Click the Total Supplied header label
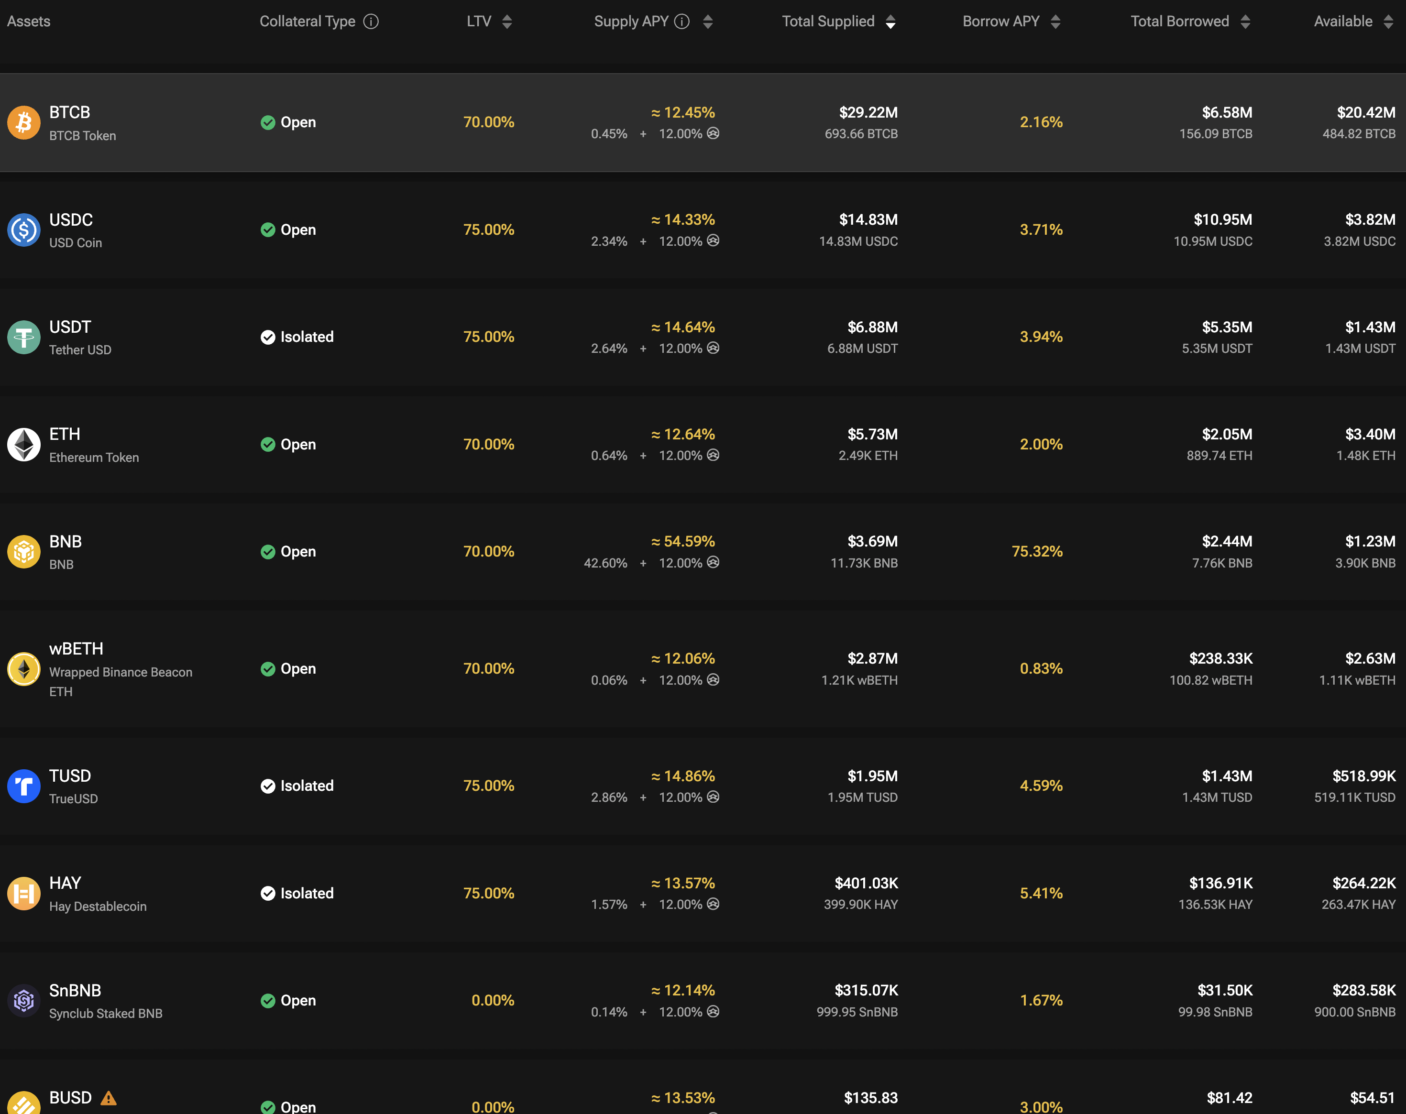This screenshot has height=1114, width=1406. click(828, 22)
